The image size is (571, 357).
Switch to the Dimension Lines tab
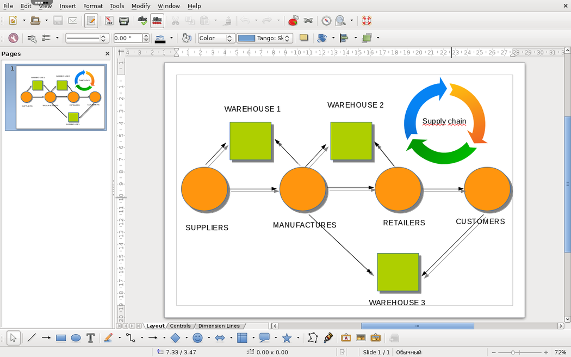coord(219,326)
